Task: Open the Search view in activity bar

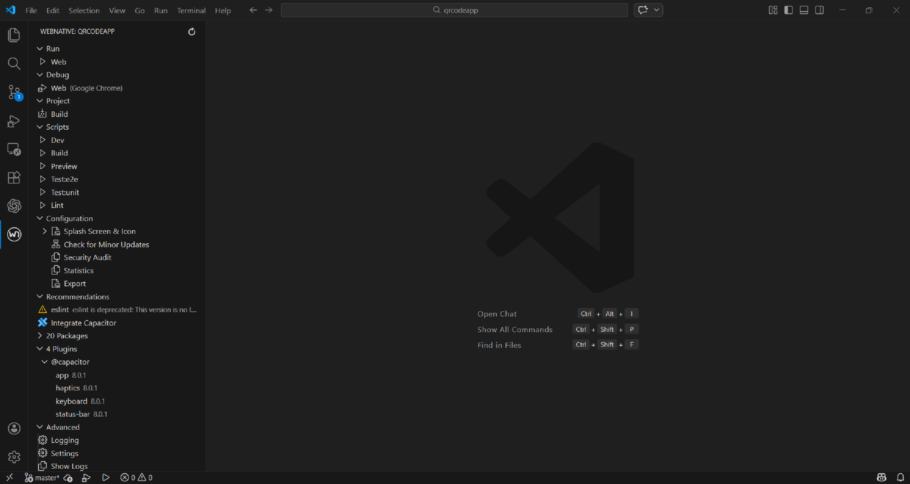Action: [x=14, y=63]
